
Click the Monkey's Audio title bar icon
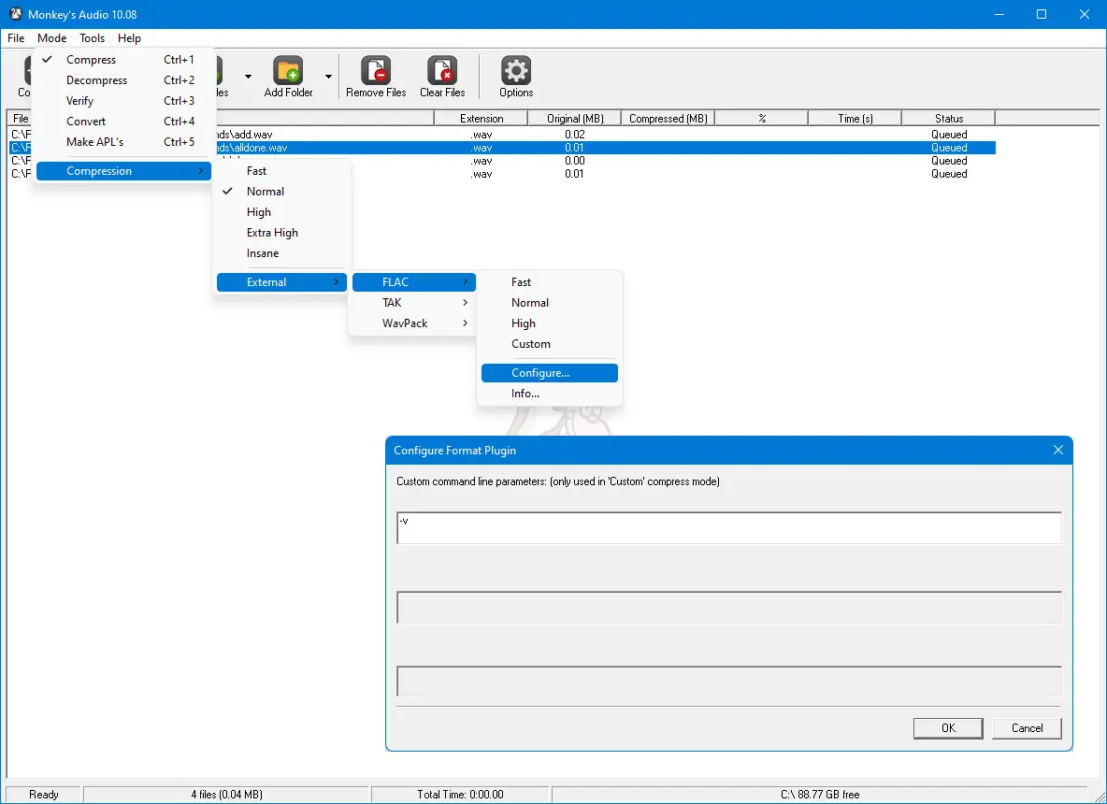[x=16, y=14]
